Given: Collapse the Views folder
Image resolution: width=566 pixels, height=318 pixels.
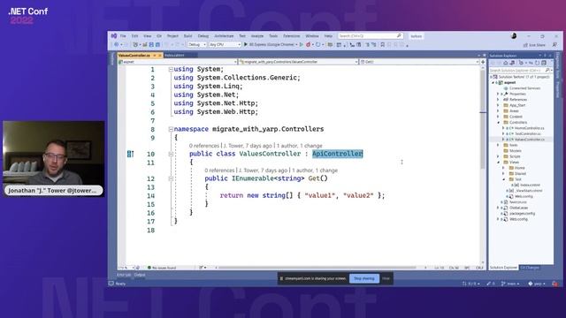Looking at the screenshot, I should (x=498, y=163).
